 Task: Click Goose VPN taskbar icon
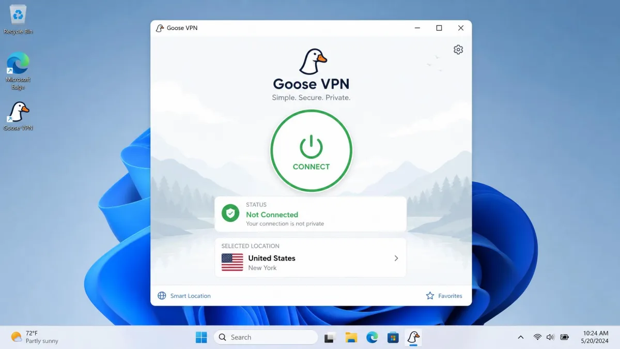(413, 338)
